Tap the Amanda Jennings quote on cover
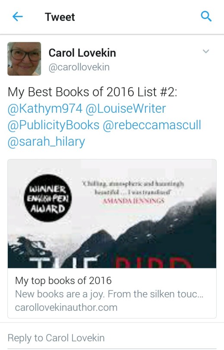The height and width of the screenshot is (350, 224). (133, 192)
